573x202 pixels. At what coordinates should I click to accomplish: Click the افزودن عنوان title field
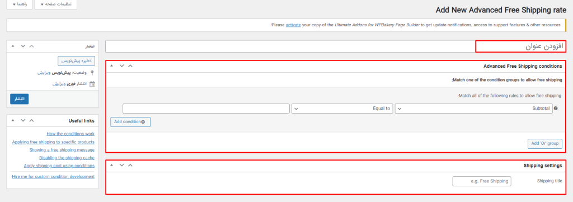[x=336, y=46]
